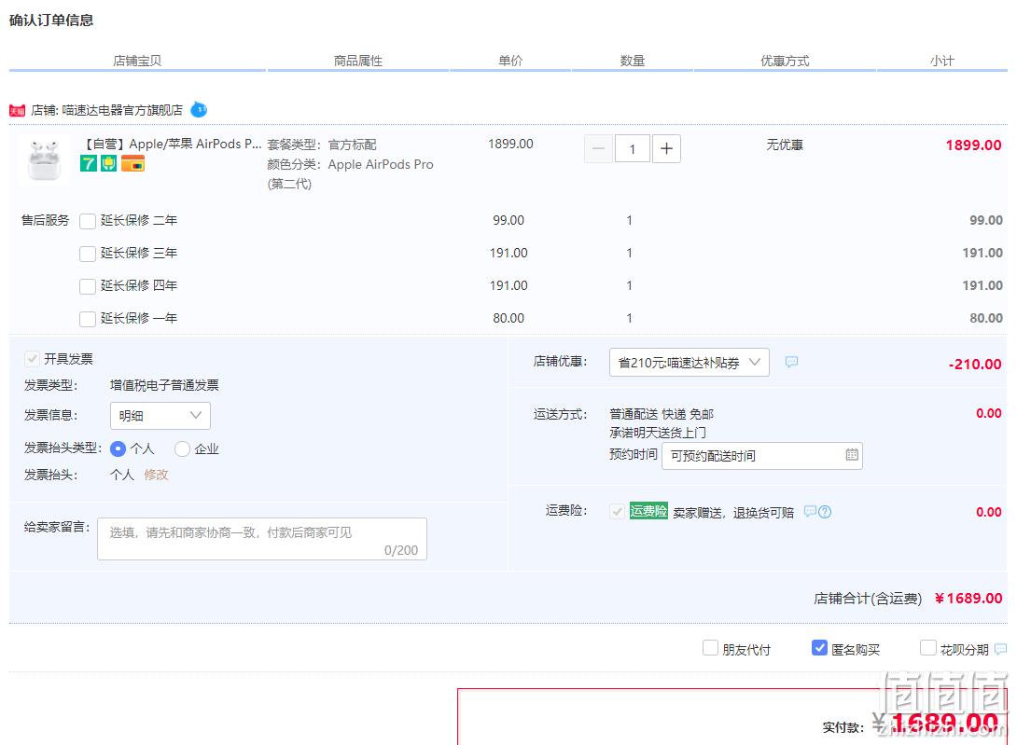Click the 无优惠 discount text

coord(785,145)
